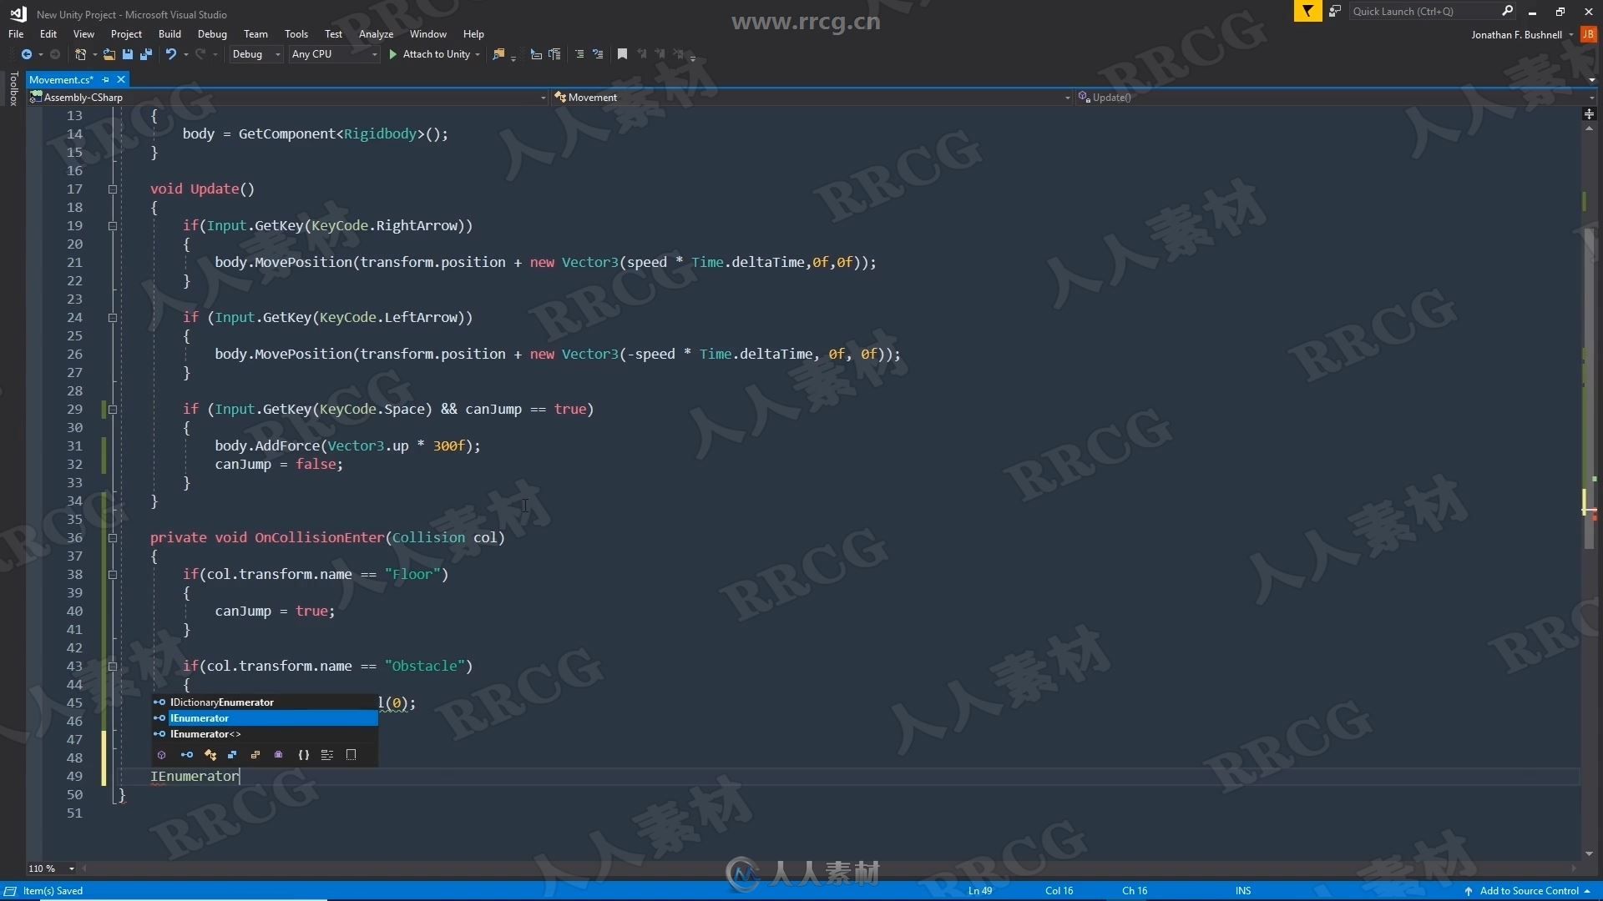Screen dimensions: 1603x901
Task: Click the Increase Indent icon
Action: coord(598,54)
